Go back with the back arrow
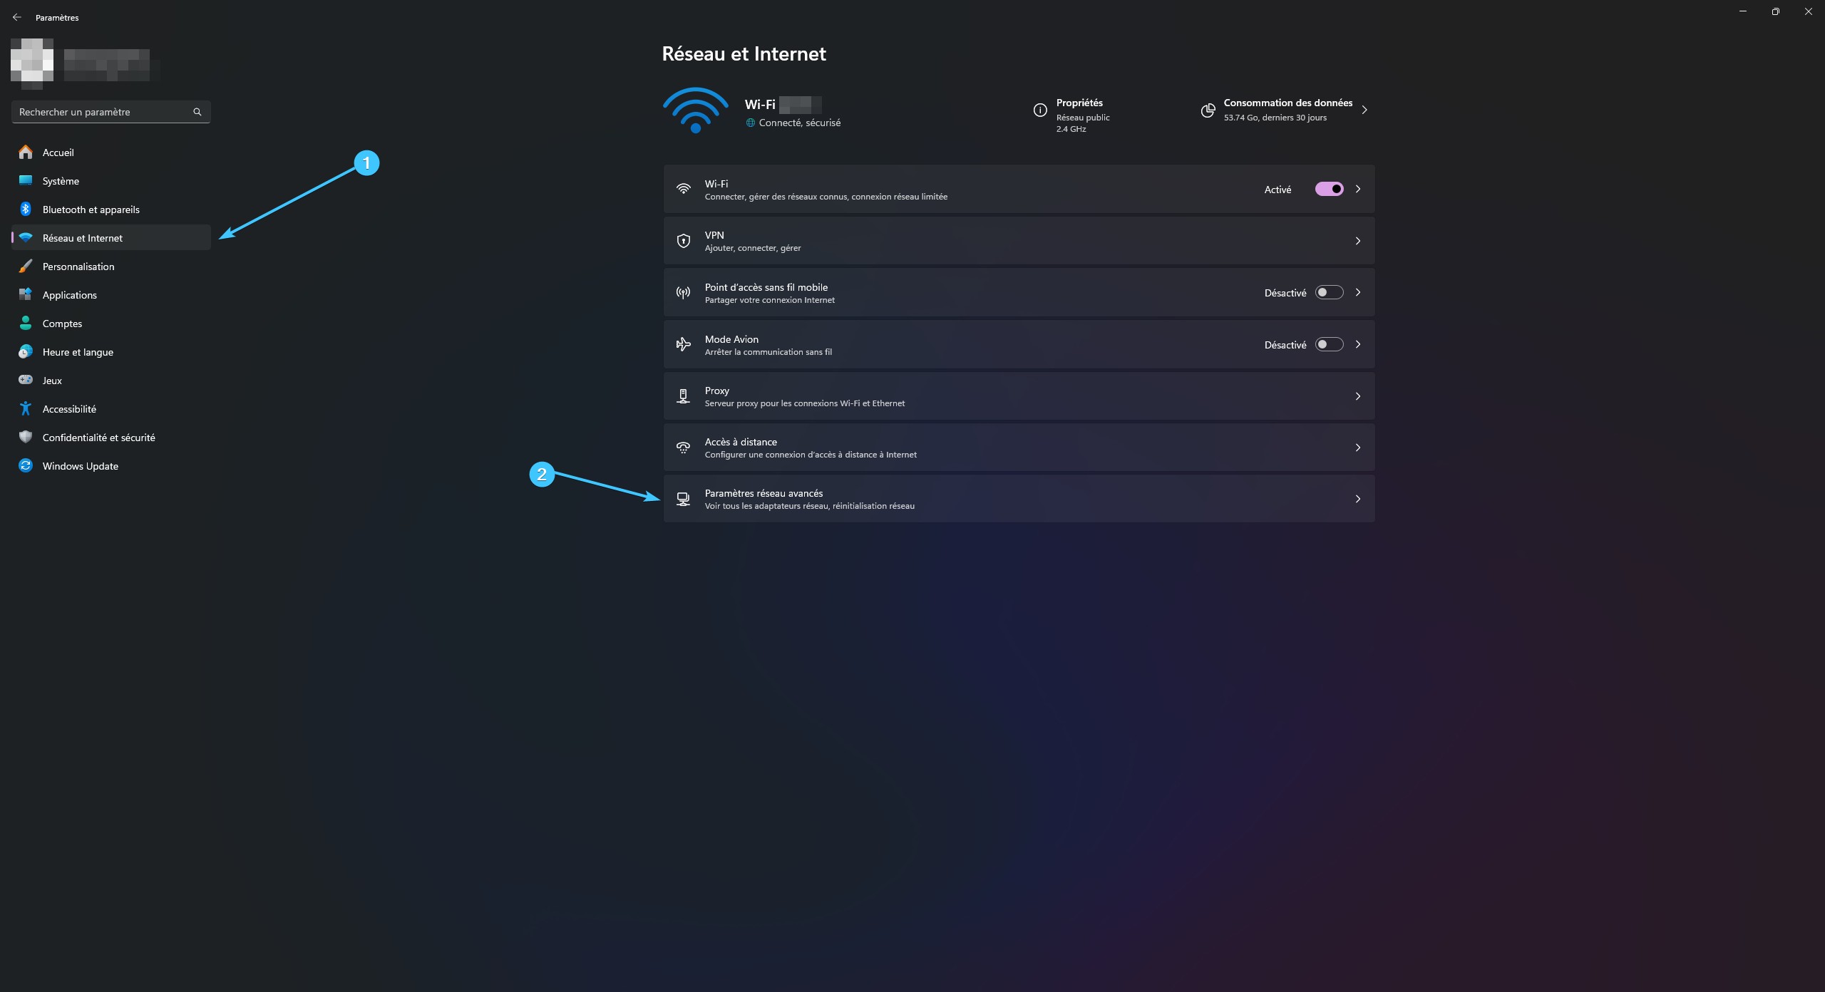The width and height of the screenshot is (1825, 992). (x=17, y=17)
